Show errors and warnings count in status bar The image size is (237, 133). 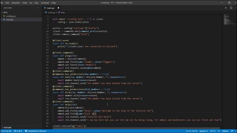coord(18,131)
